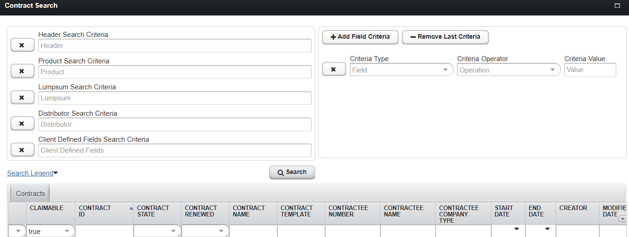Maximize the Contract Search panel
Image resolution: width=629 pixels, height=237 pixels.
point(617,6)
